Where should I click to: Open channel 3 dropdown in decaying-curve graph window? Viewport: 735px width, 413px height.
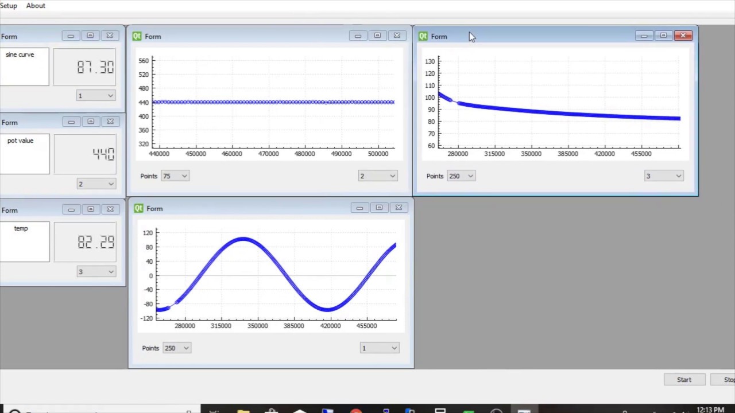pyautogui.click(x=663, y=176)
